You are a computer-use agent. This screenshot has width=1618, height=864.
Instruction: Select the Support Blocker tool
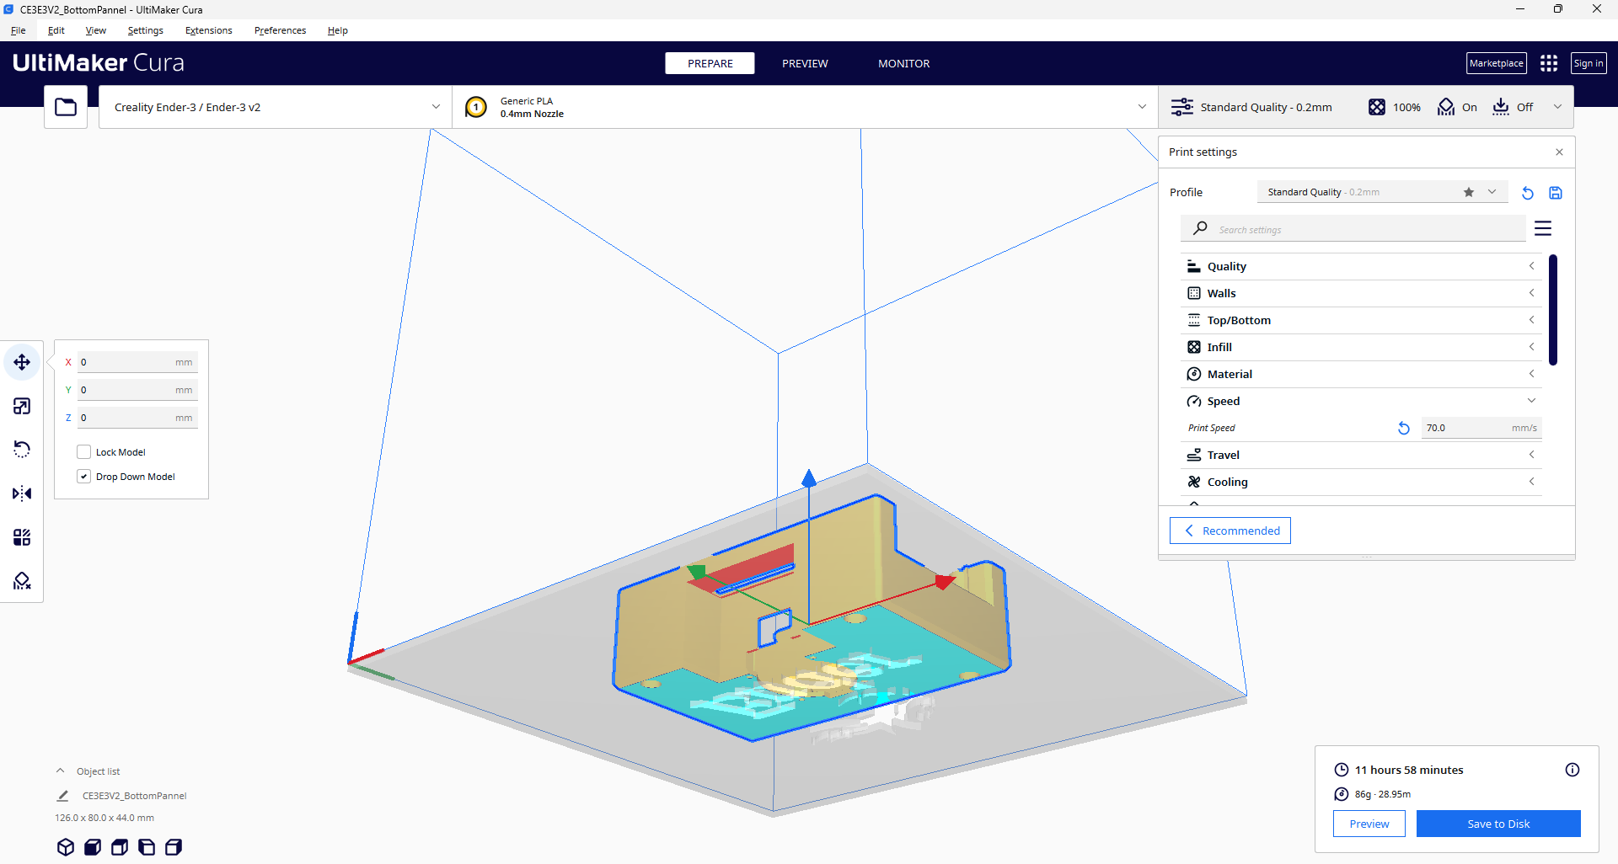[x=22, y=581]
